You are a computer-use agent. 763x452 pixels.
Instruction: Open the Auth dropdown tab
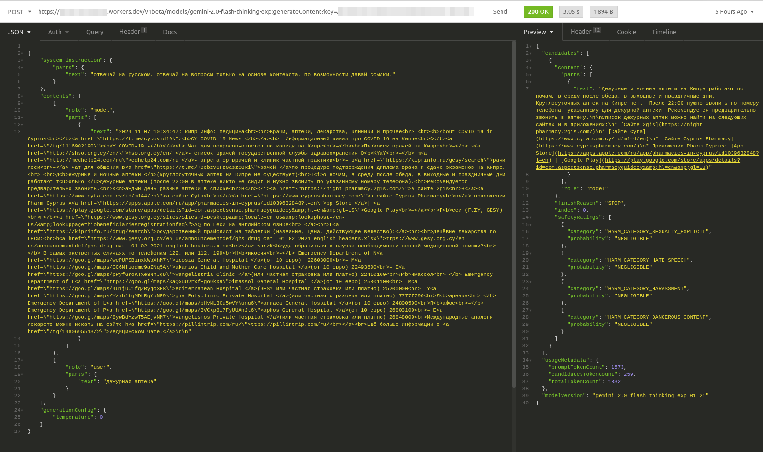[x=58, y=32]
